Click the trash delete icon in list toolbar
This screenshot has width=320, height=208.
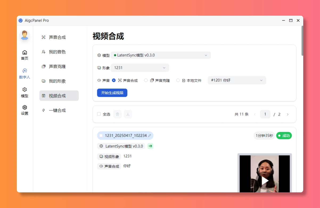coord(117,114)
